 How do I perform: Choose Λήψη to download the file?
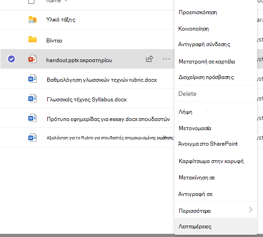pyautogui.click(x=186, y=112)
